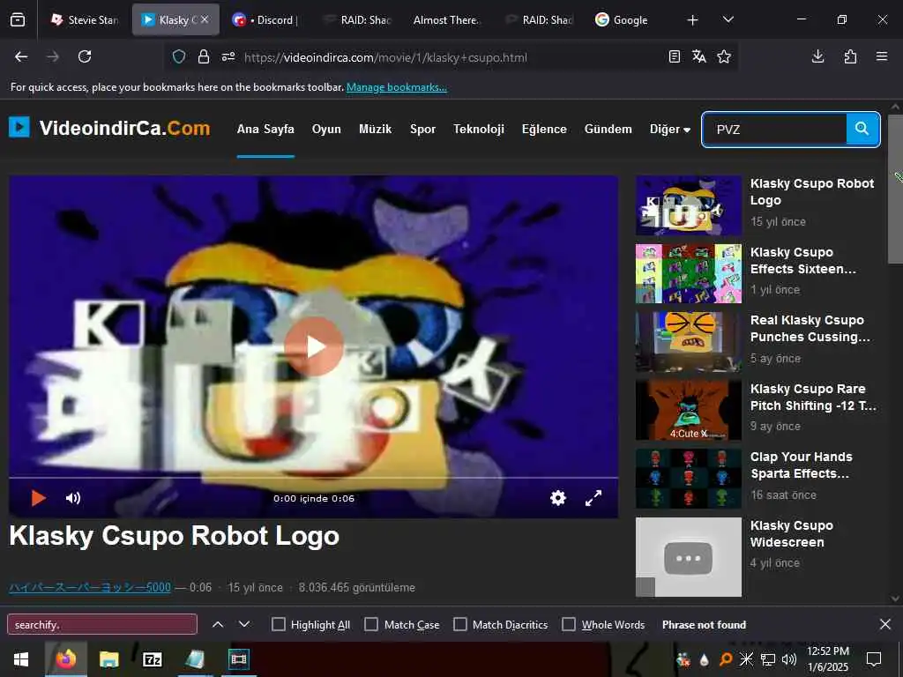Open Gündem category
This screenshot has height=677, width=903.
(608, 129)
